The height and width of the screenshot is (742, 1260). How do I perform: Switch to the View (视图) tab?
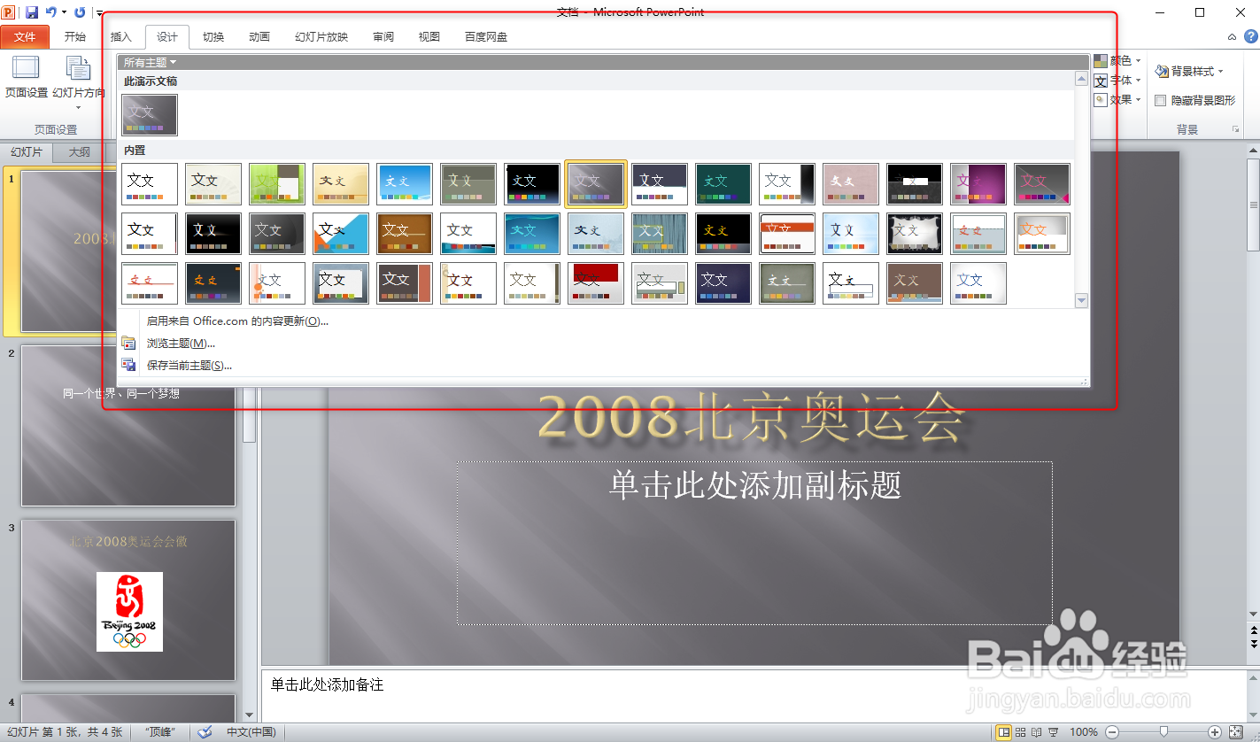coord(429,37)
